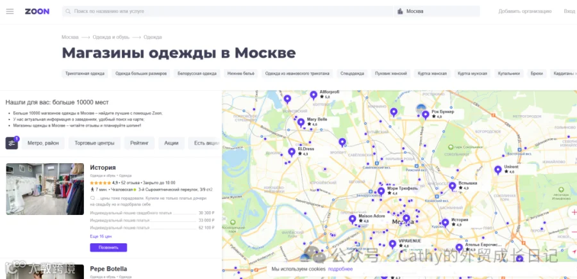Viewport: 577px width, 279px height.
Task: Click the Mary Belle map pin
Action: coord(301,123)
